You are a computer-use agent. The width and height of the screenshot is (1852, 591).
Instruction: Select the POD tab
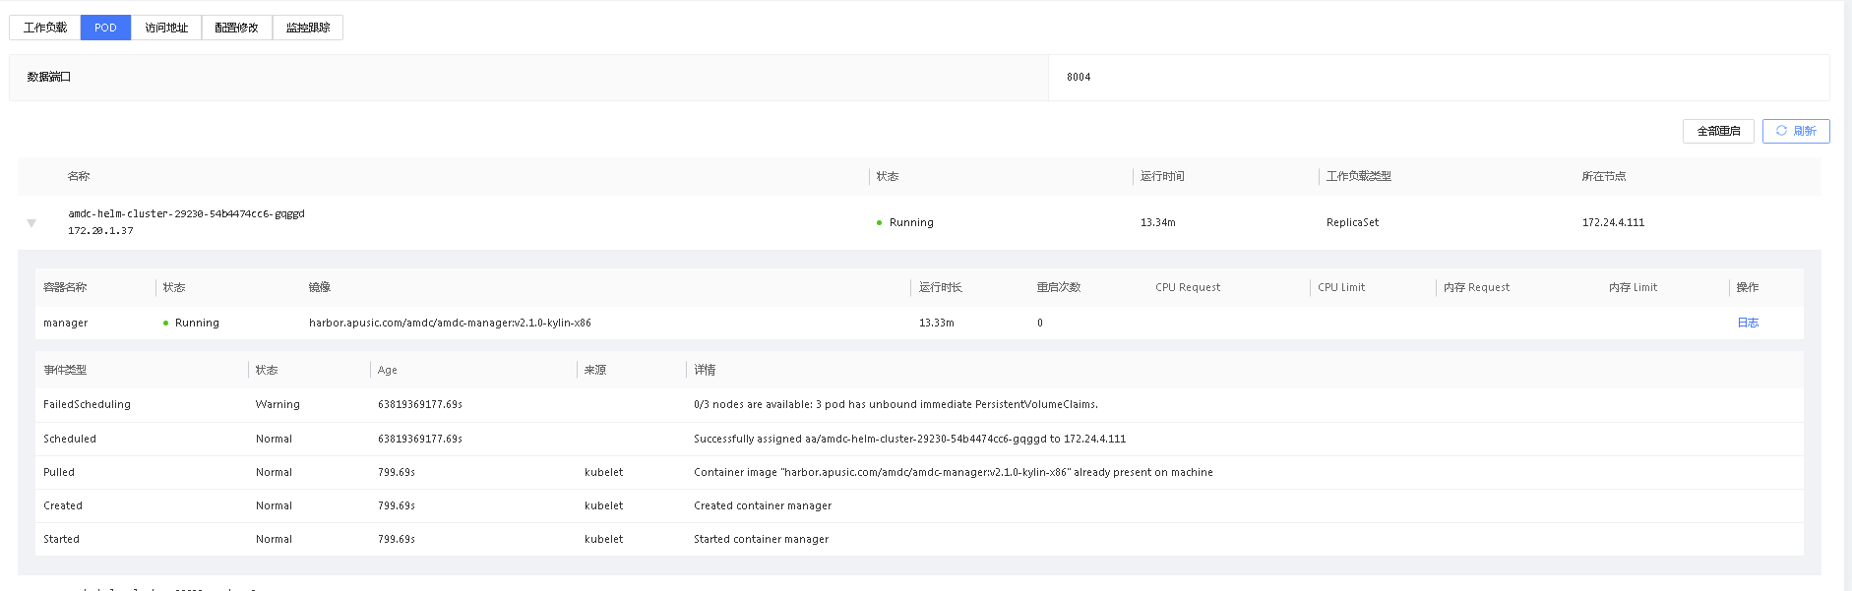105,28
